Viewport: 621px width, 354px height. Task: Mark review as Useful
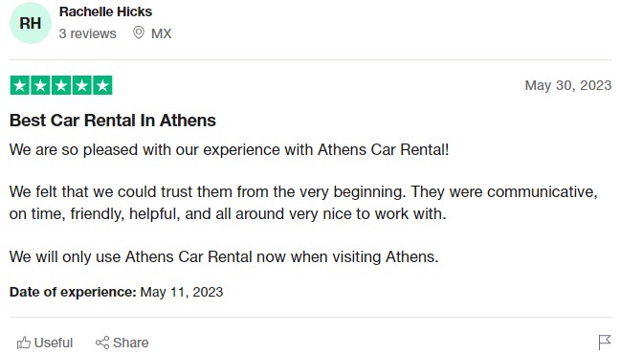pos(45,343)
